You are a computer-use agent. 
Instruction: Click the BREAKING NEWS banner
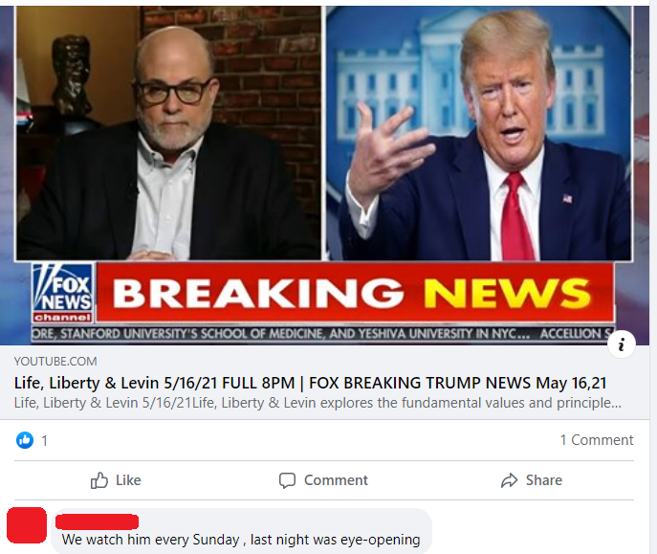pos(355,293)
